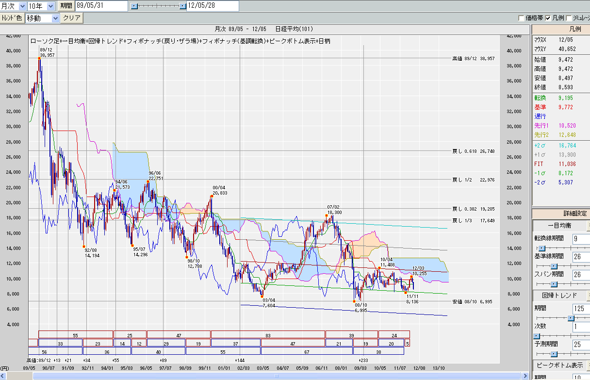Click the right arrow of horizontal scrollbar
Screen dimensions: 590x380
click(x=525, y=376)
